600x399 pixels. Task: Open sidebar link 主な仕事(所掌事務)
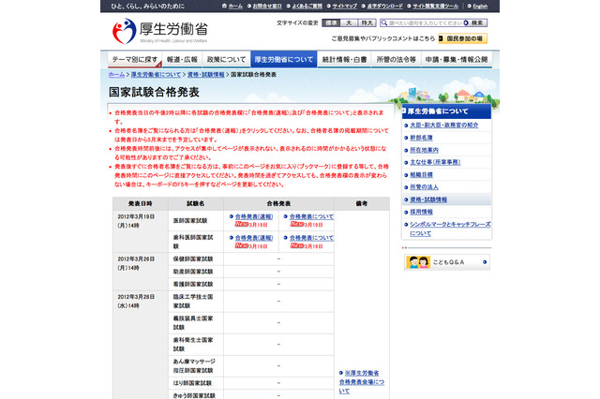tap(435, 162)
